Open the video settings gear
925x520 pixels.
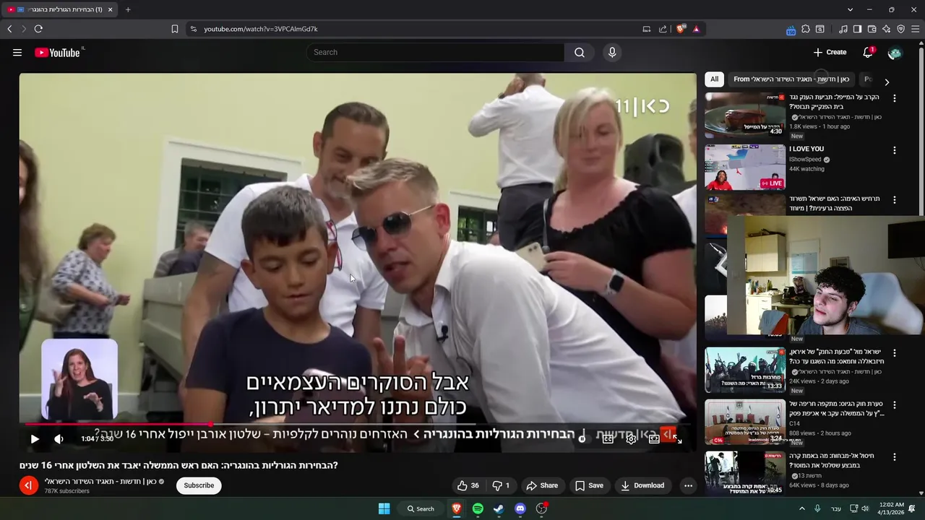pos(631,438)
